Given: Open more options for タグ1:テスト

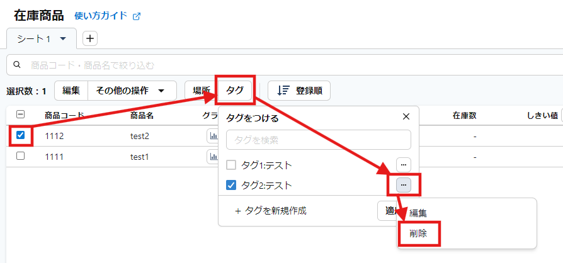Looking at the screenshot, I should click(403, 164).
